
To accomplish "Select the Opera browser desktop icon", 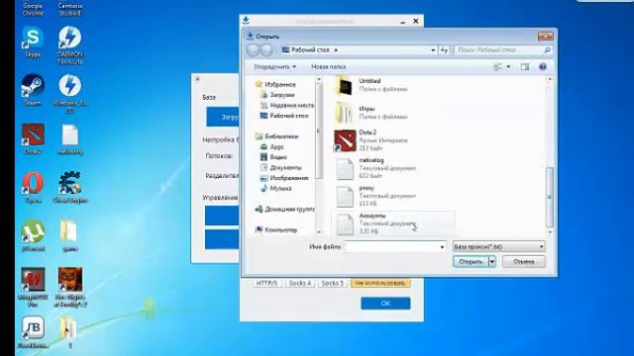I will (33, 187).
